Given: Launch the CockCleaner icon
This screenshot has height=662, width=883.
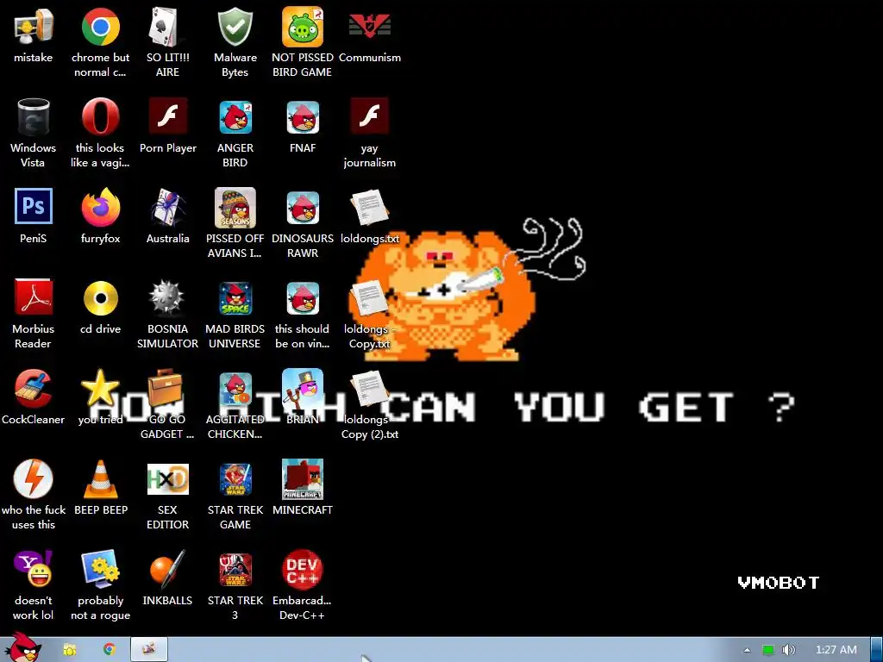Looking at the screenshot, I should click(x=34, y=388).
